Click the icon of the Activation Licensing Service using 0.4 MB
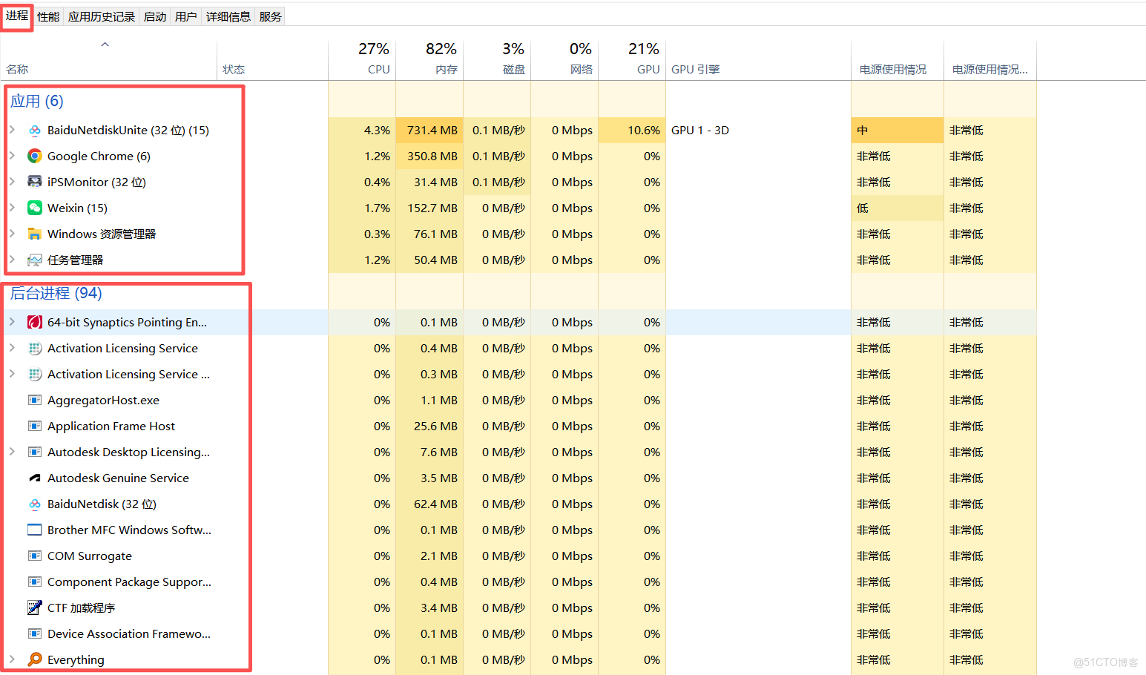 coord(34,349)
